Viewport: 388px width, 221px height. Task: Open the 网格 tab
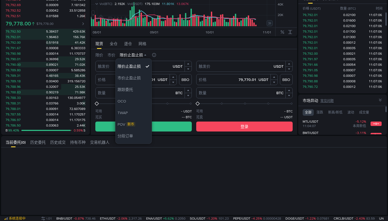pyautogui.click(x=142, y=44)
